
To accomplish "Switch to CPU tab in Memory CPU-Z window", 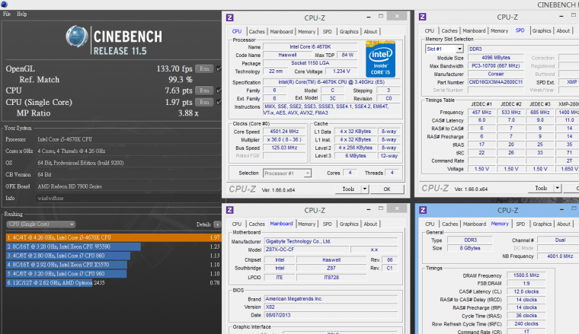I will 430,224.
